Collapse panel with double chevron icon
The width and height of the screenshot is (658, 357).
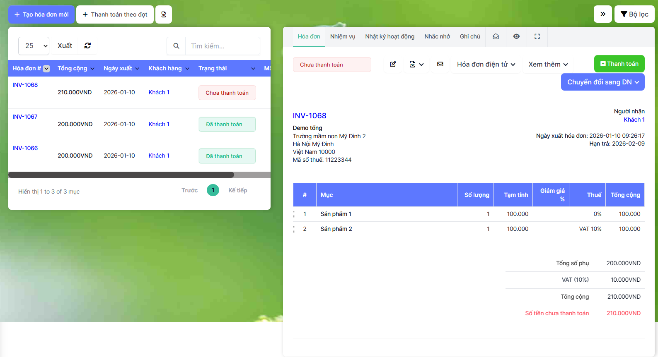pos(602,14)
